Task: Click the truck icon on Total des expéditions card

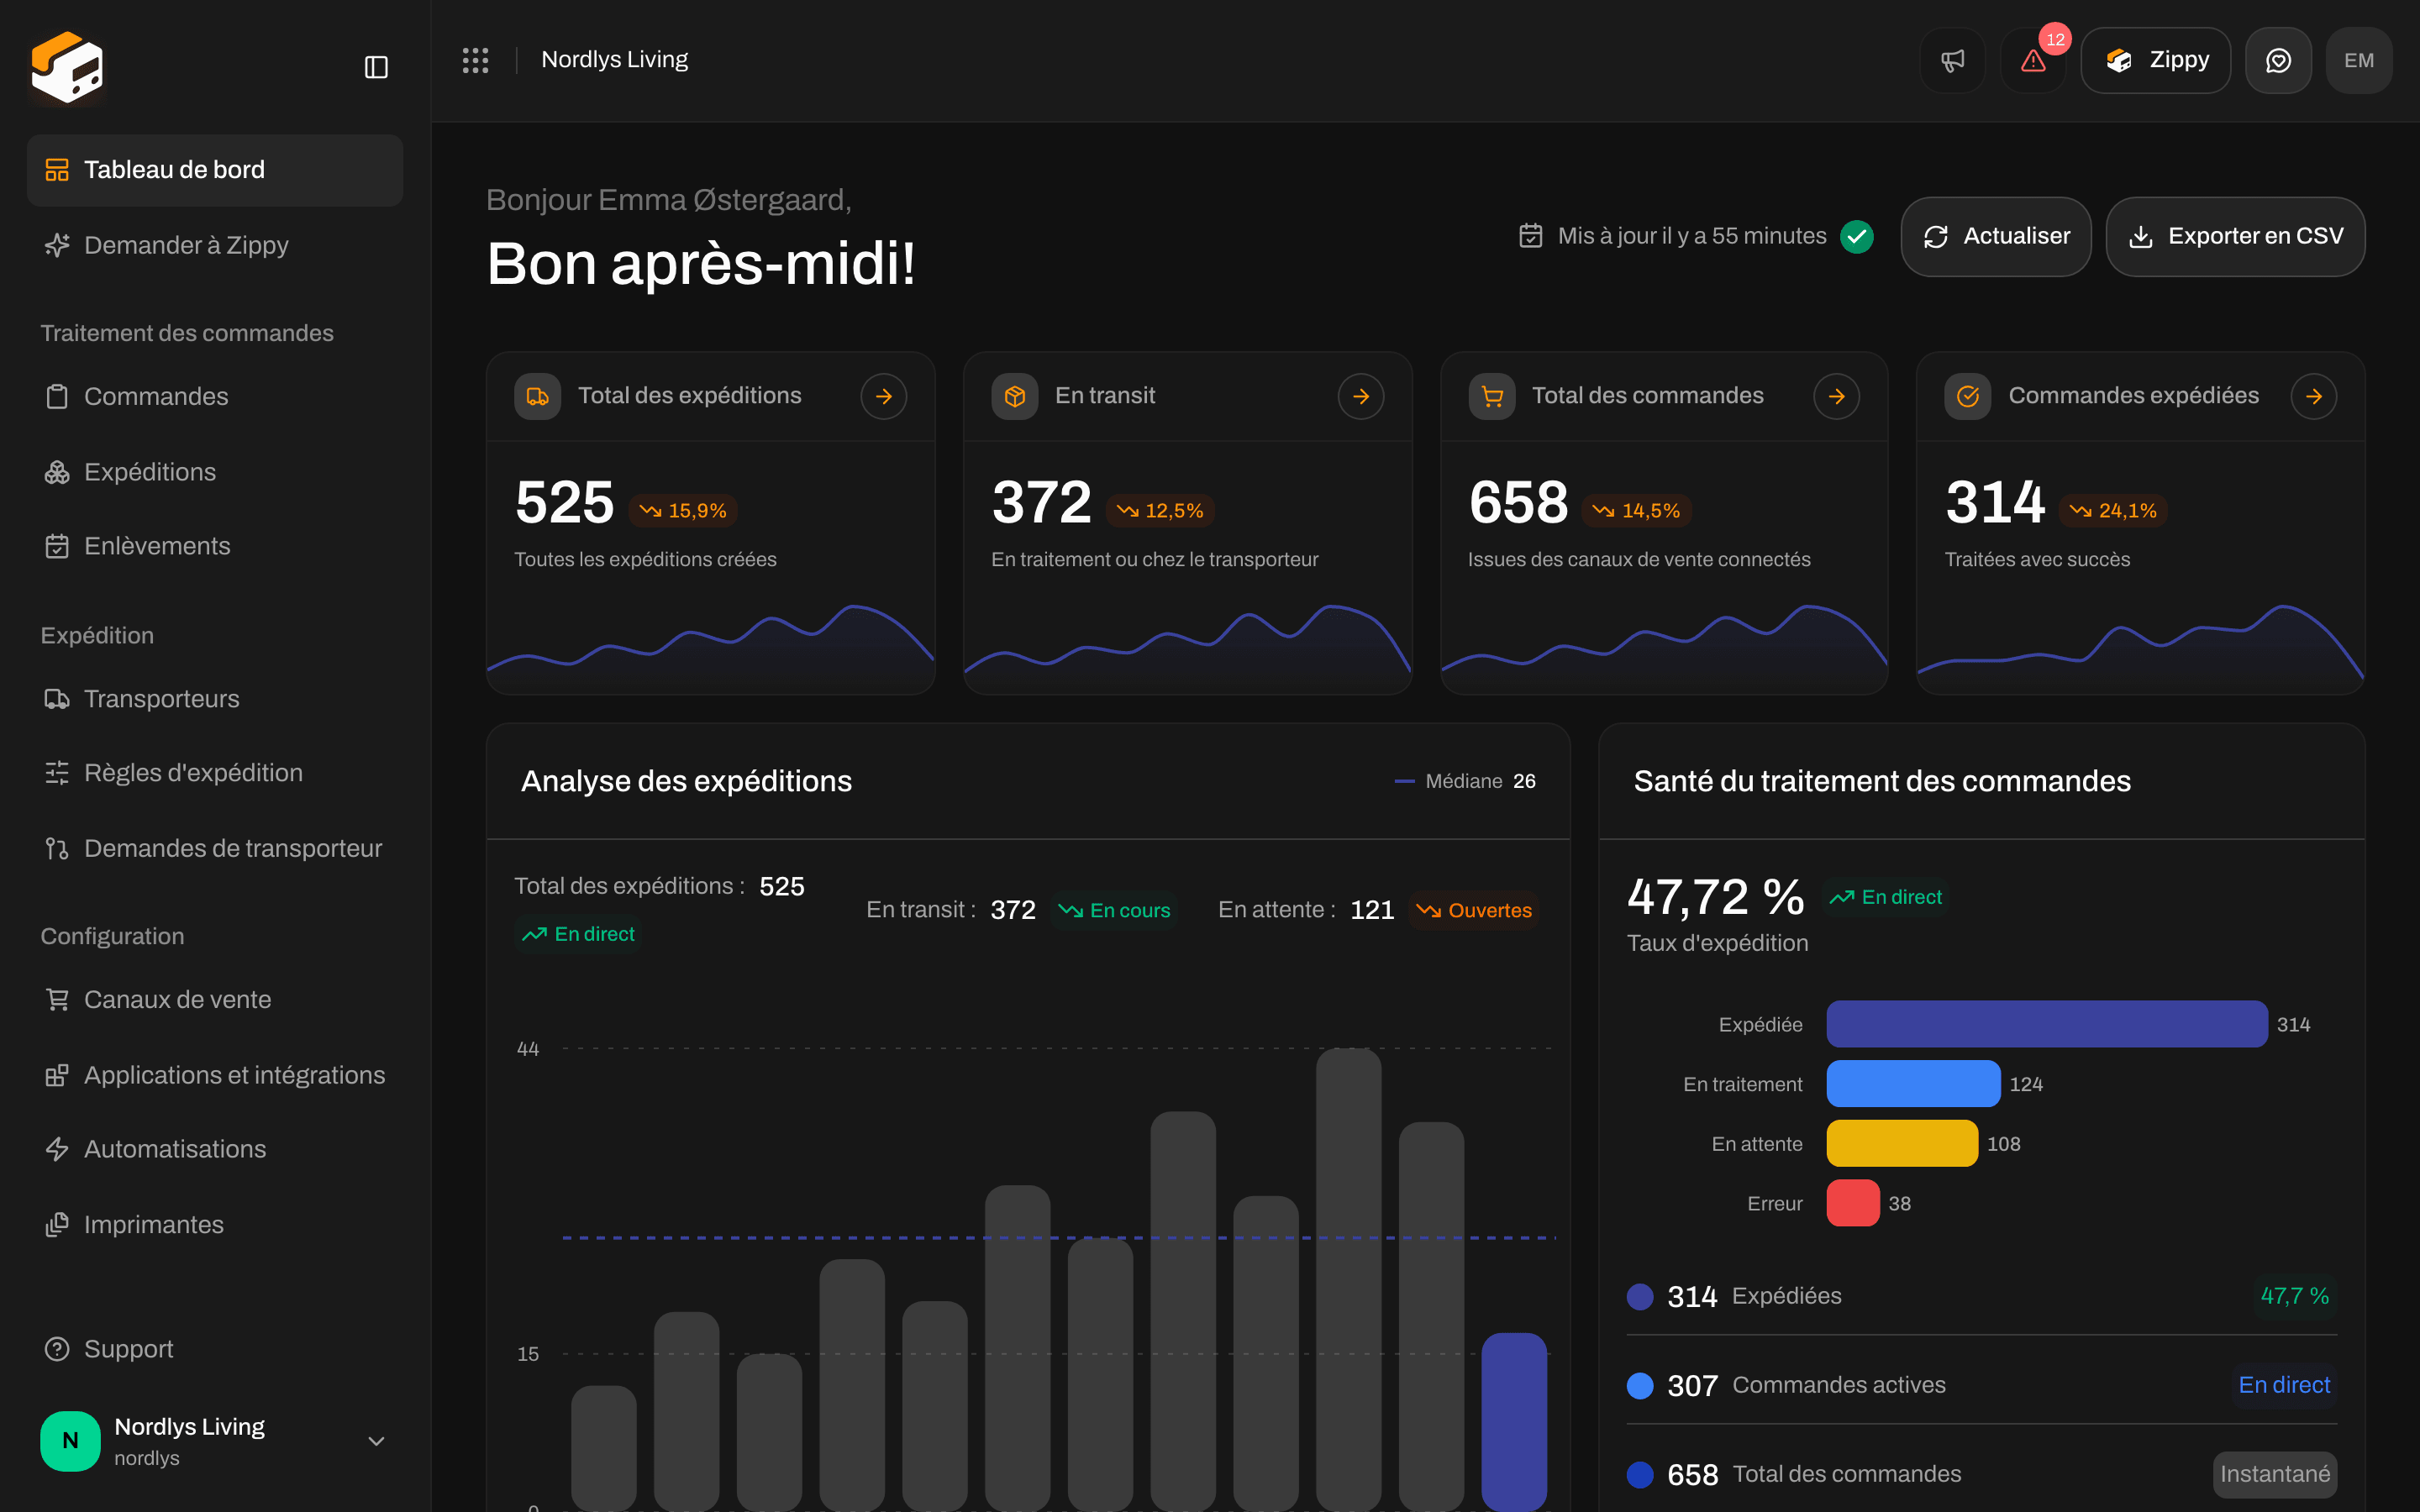Action: coord(537,396)
